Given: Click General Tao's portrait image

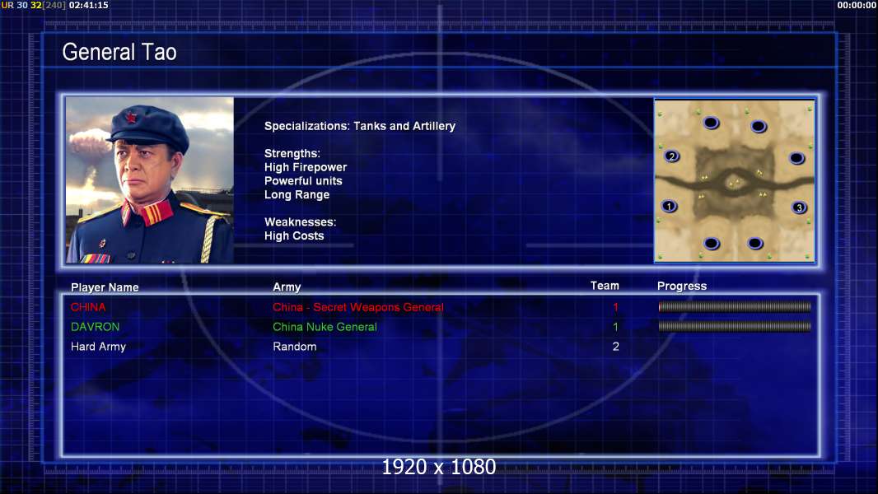Looking at the screenshot, I should coord(150,180).
